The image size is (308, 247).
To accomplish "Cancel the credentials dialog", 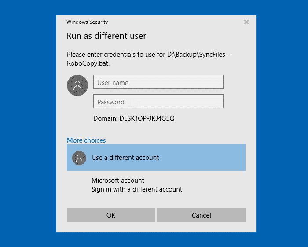I will coord(201,215).
